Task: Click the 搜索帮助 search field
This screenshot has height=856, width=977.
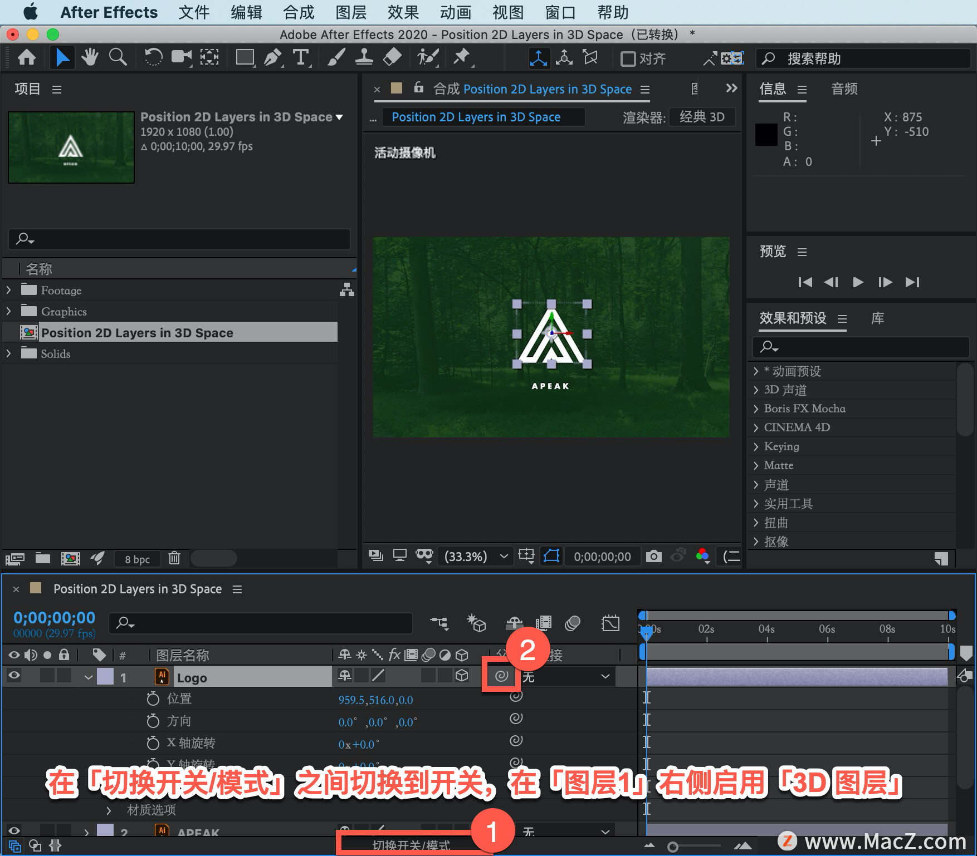Action: (x=863, y=58)
